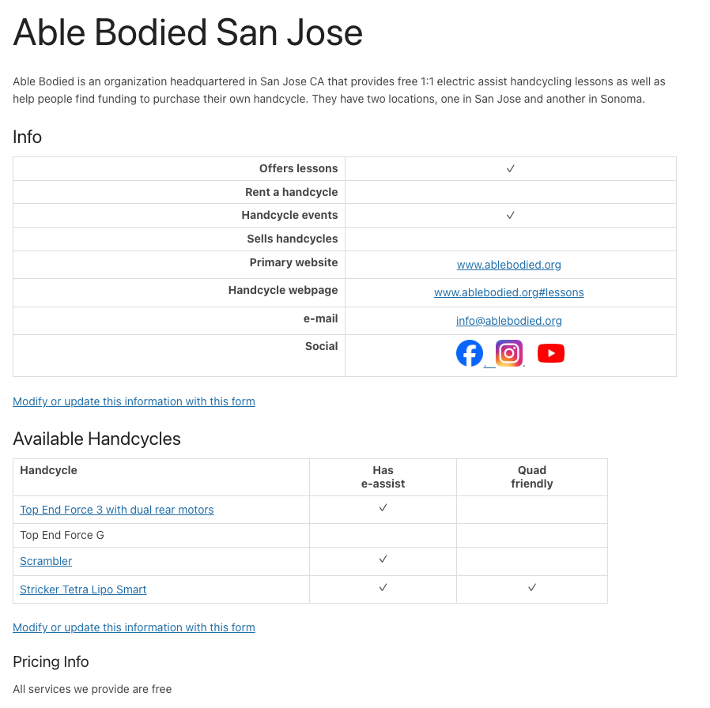Click the Top End Force G row text

[62, 535]
